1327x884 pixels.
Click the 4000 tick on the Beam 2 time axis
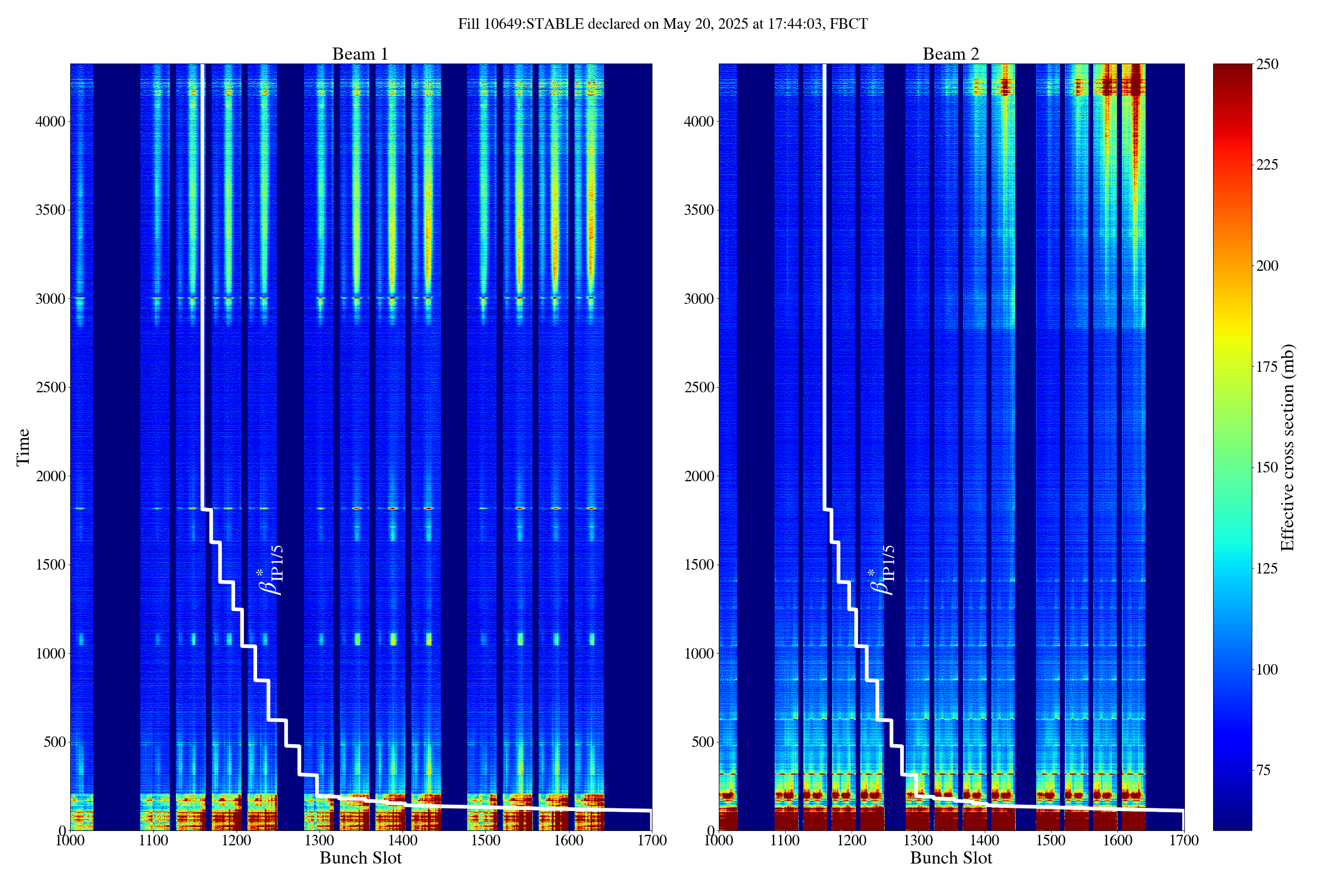(699, 122)
